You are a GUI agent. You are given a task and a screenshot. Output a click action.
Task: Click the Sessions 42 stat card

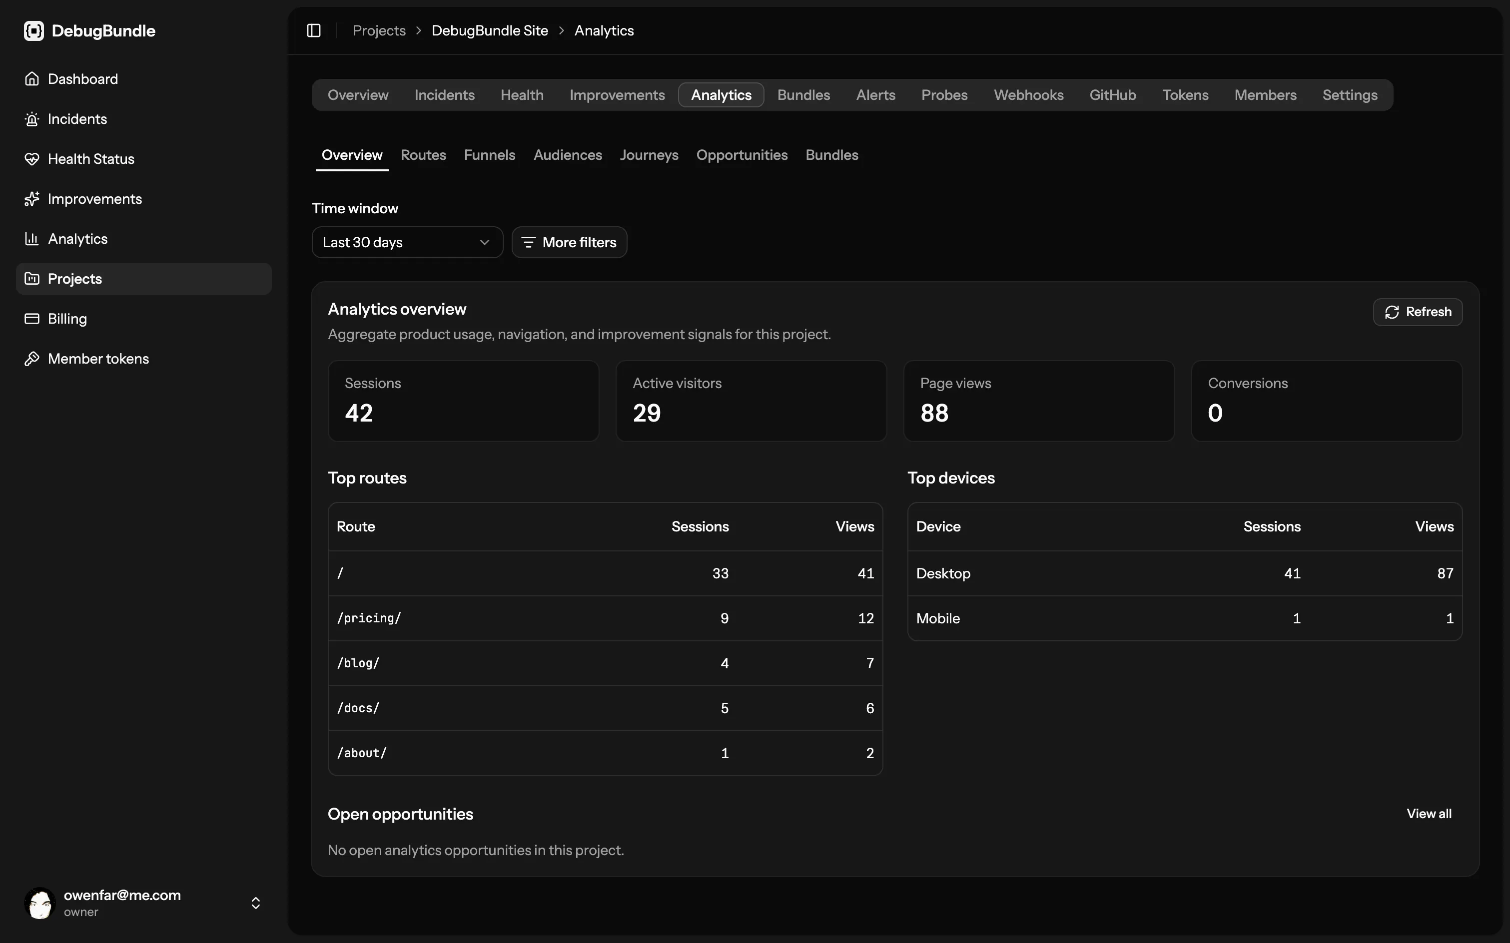pyautogui.click(x=463, y=401)
